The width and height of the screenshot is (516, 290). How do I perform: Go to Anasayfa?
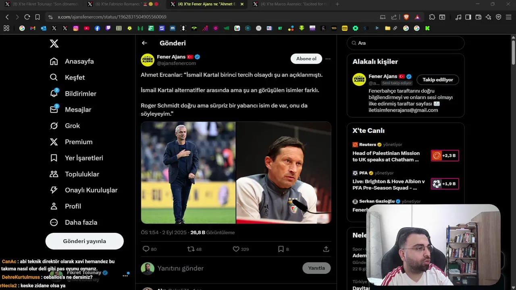click(71, 61)
